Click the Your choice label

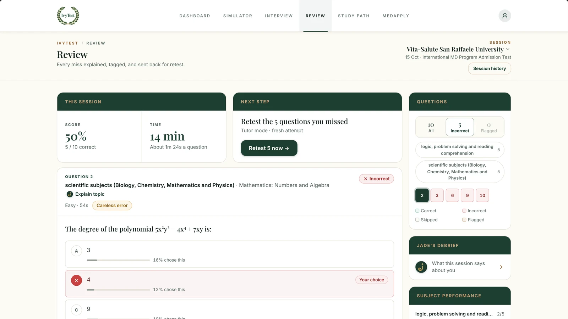coord(372,280)
